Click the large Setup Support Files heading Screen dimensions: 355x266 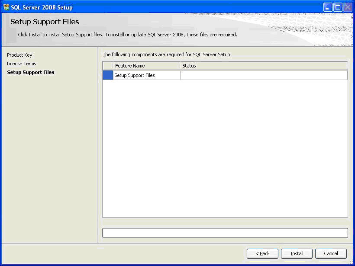(45, 22)
